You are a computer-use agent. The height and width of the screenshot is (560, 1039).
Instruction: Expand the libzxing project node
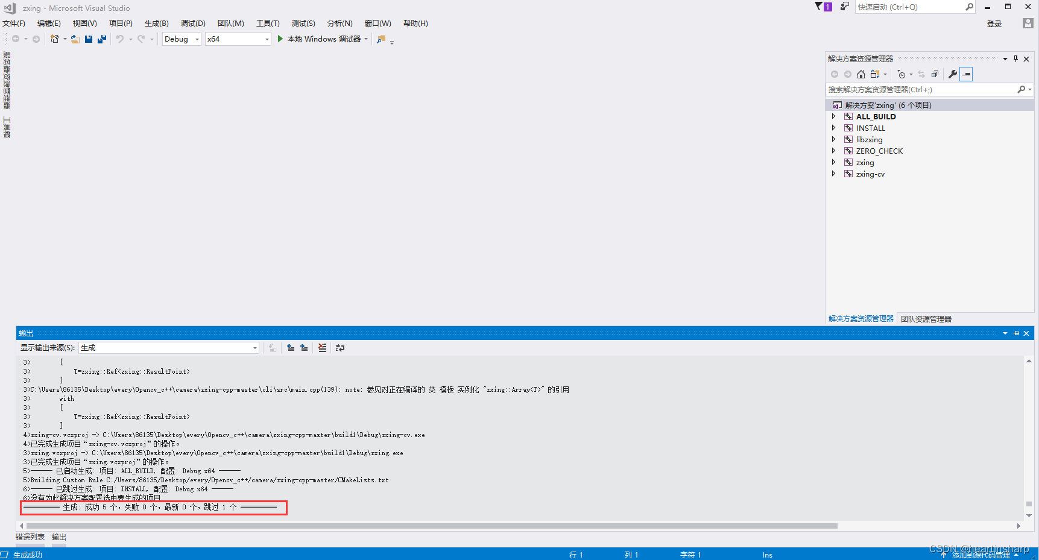834,139
